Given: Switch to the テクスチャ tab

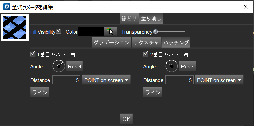Looking at the screenshot, I should pyautogui.click(x=146, y=43).
